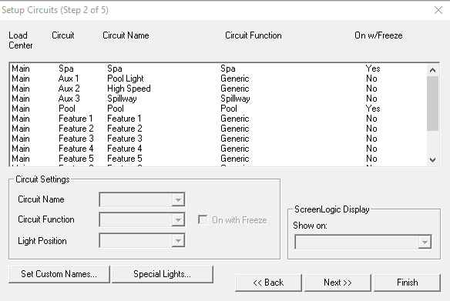450x301 pixels.
Task: Select the Main Pool circuit row
Action: [x=219, y=109]
